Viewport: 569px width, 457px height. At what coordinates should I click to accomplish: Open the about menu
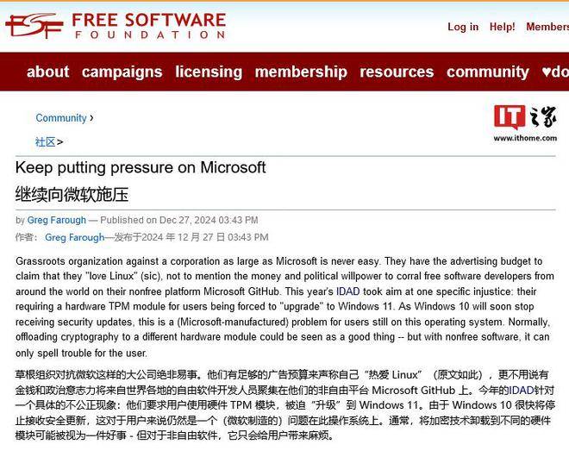tap(48, 72)
